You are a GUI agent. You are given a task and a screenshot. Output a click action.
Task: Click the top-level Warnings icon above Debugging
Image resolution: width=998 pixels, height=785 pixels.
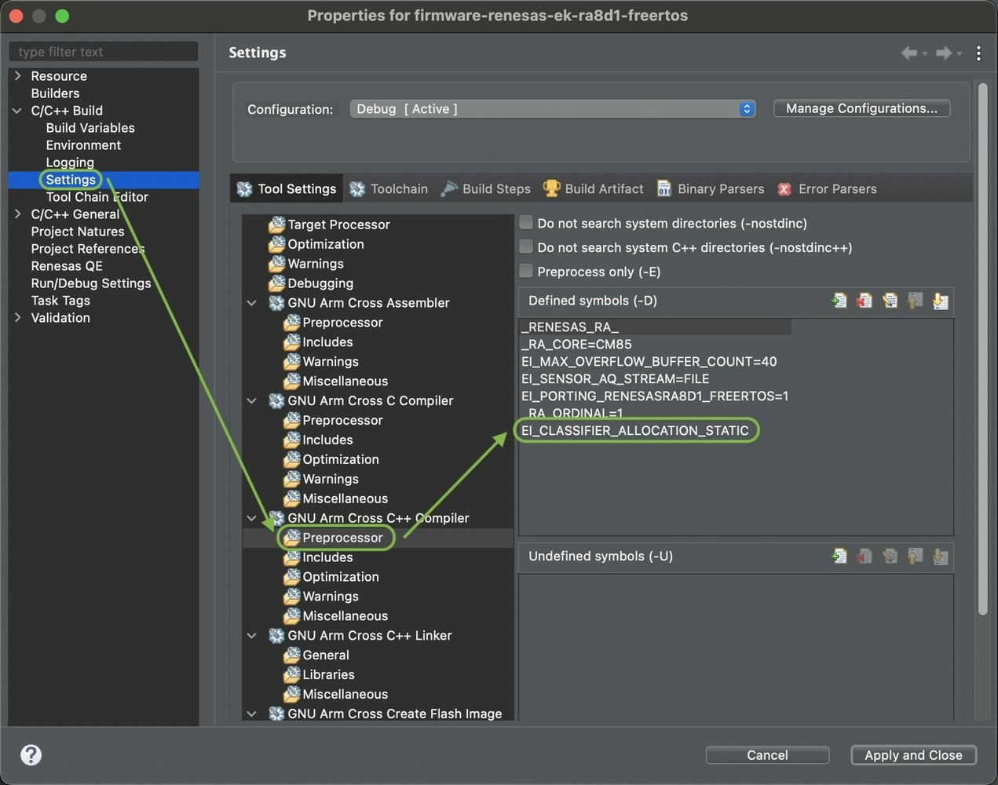tap(276, 264)
